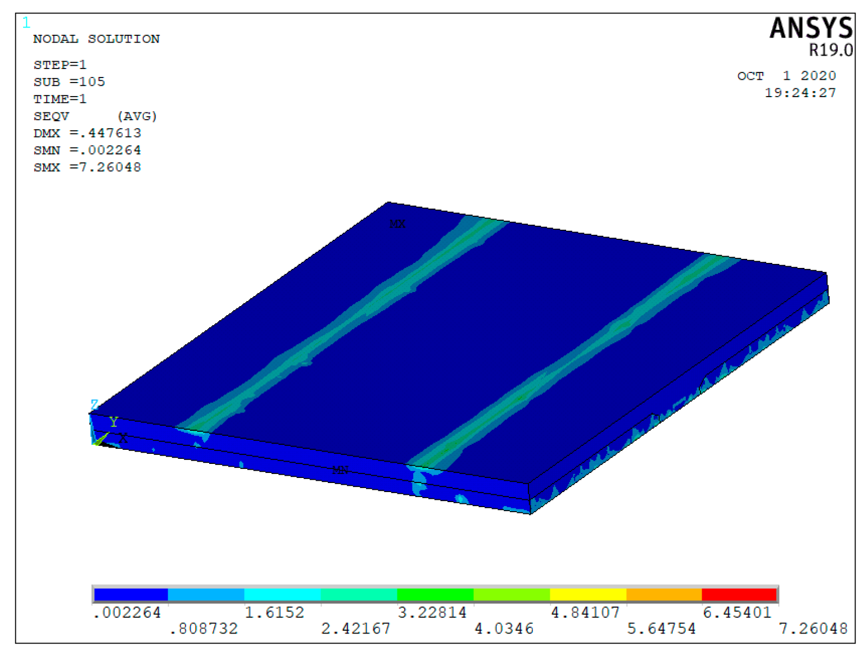Click the 6.45401 legend value

[738, 612]
